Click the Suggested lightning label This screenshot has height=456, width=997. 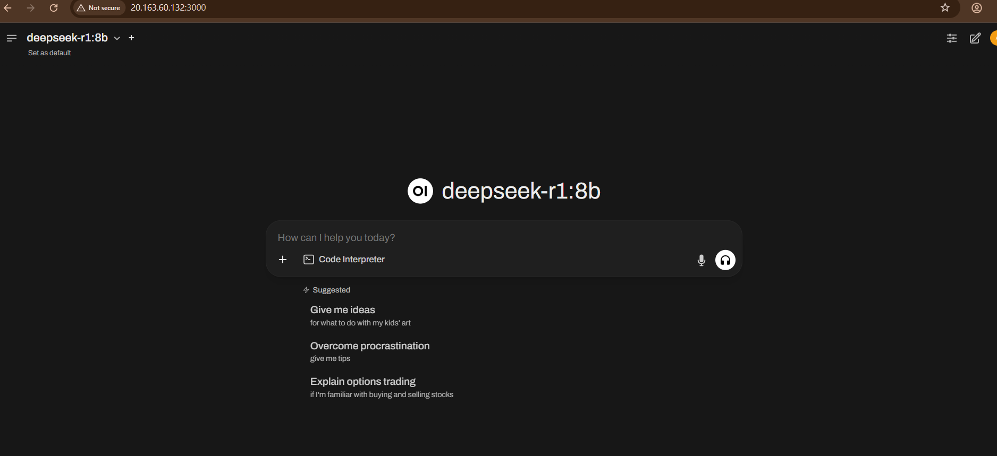(x=326, y=290)
